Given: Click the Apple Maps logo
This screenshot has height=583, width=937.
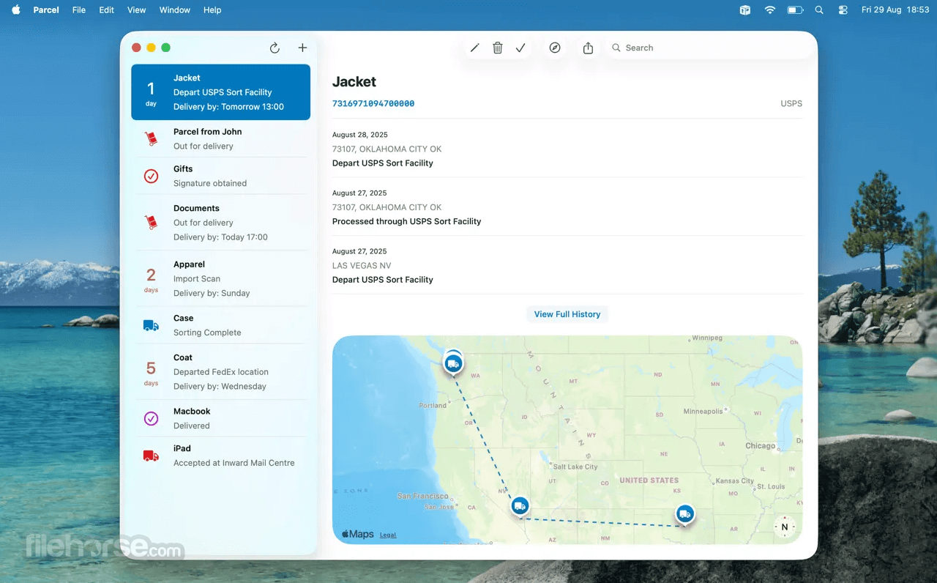Looking at the screenshot, I should [x=358, y=535].
